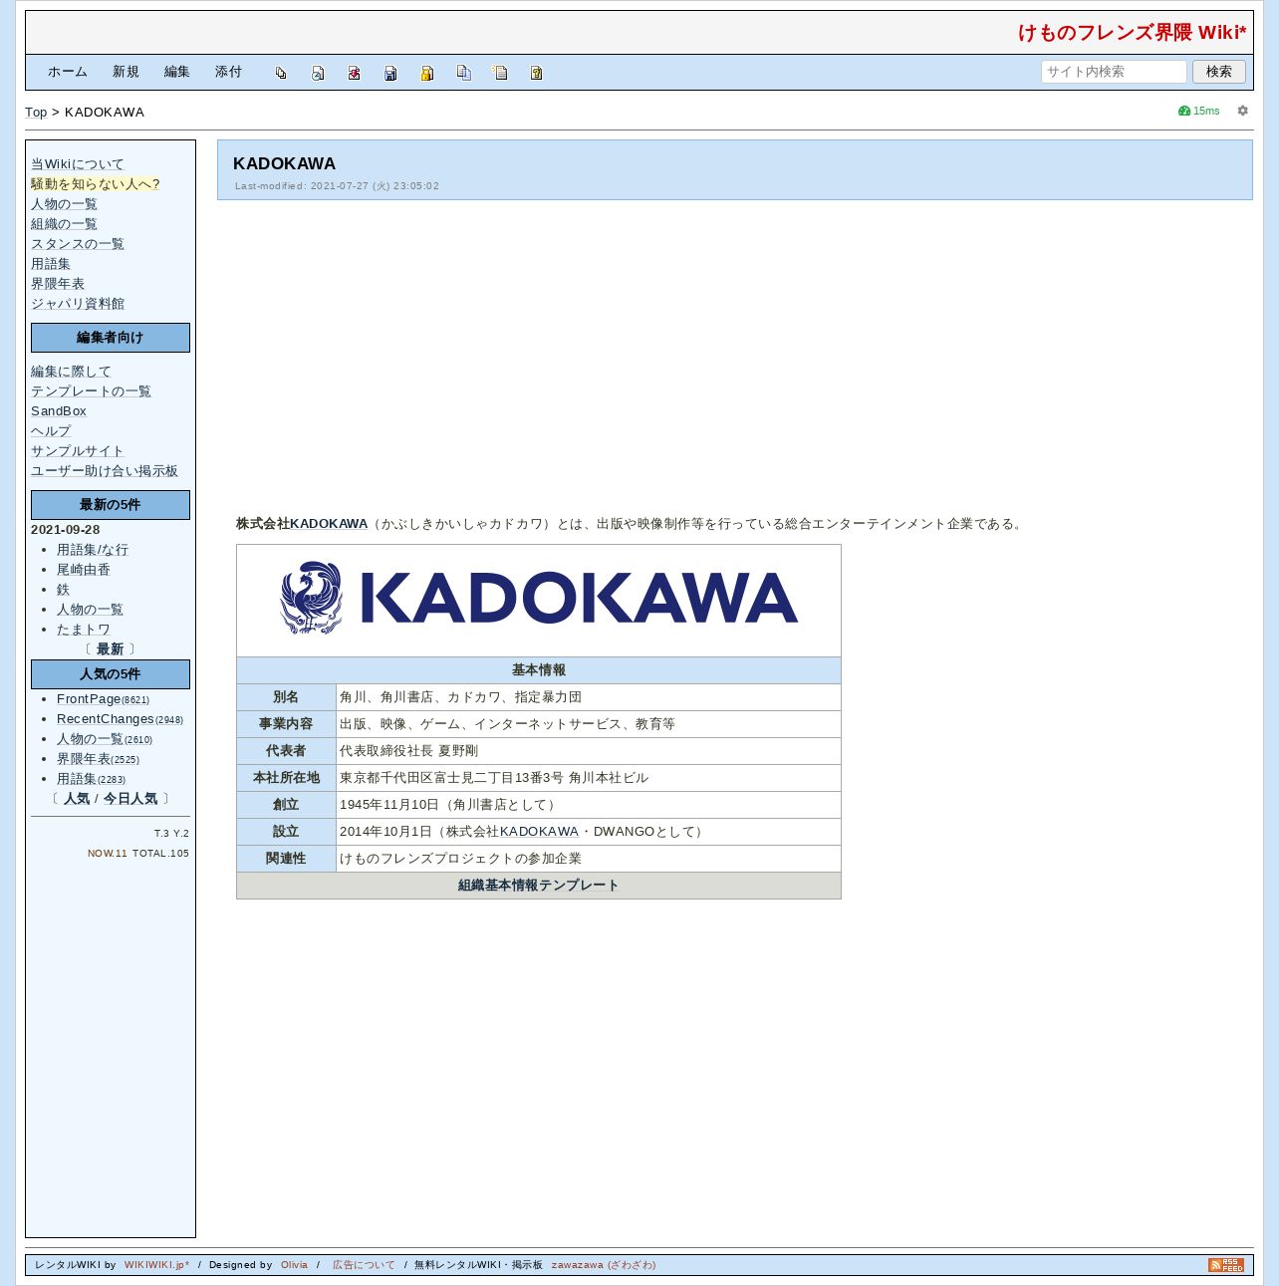The height and width of the screenshot is (1286, 1279).
Task: Open the ホーム menu item
Action: coord(68,72)
